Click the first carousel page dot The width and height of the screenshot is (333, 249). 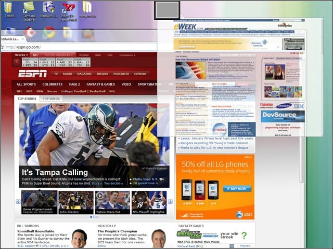pos(91,217)
